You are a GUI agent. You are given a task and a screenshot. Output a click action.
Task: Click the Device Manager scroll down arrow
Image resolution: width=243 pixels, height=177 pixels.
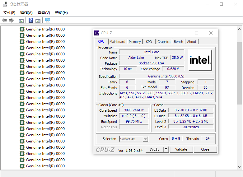point(240,167)
